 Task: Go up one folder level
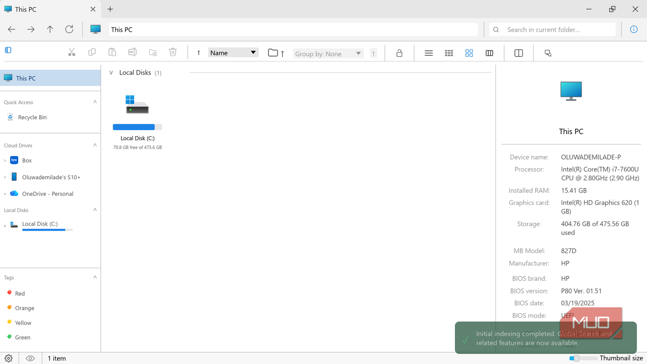coord(50,29)
